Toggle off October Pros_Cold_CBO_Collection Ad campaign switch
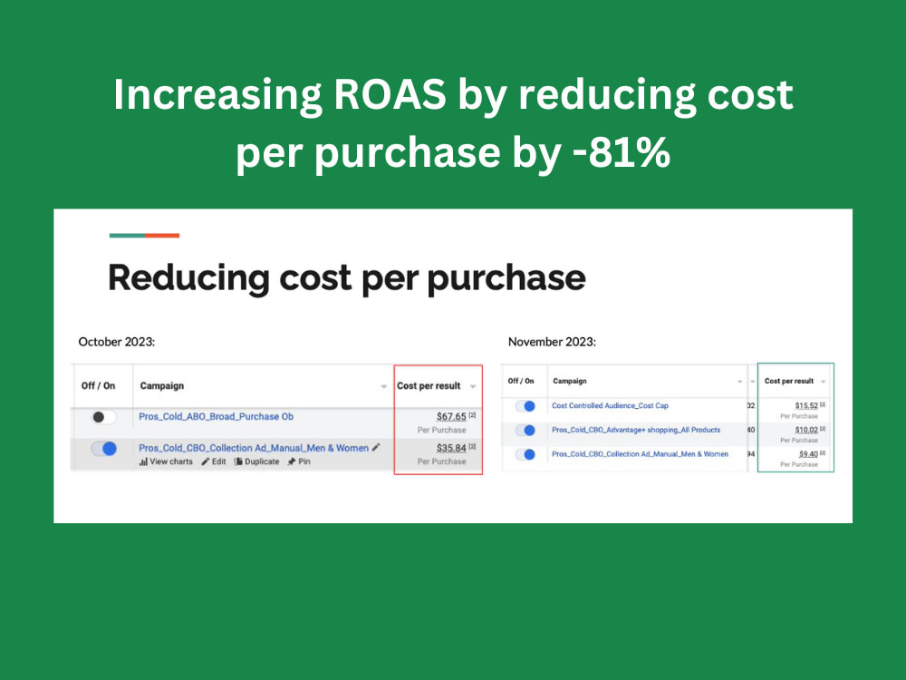Image resolution: width=906 pixels, height=680 pixels. click(x=104, y=449)
